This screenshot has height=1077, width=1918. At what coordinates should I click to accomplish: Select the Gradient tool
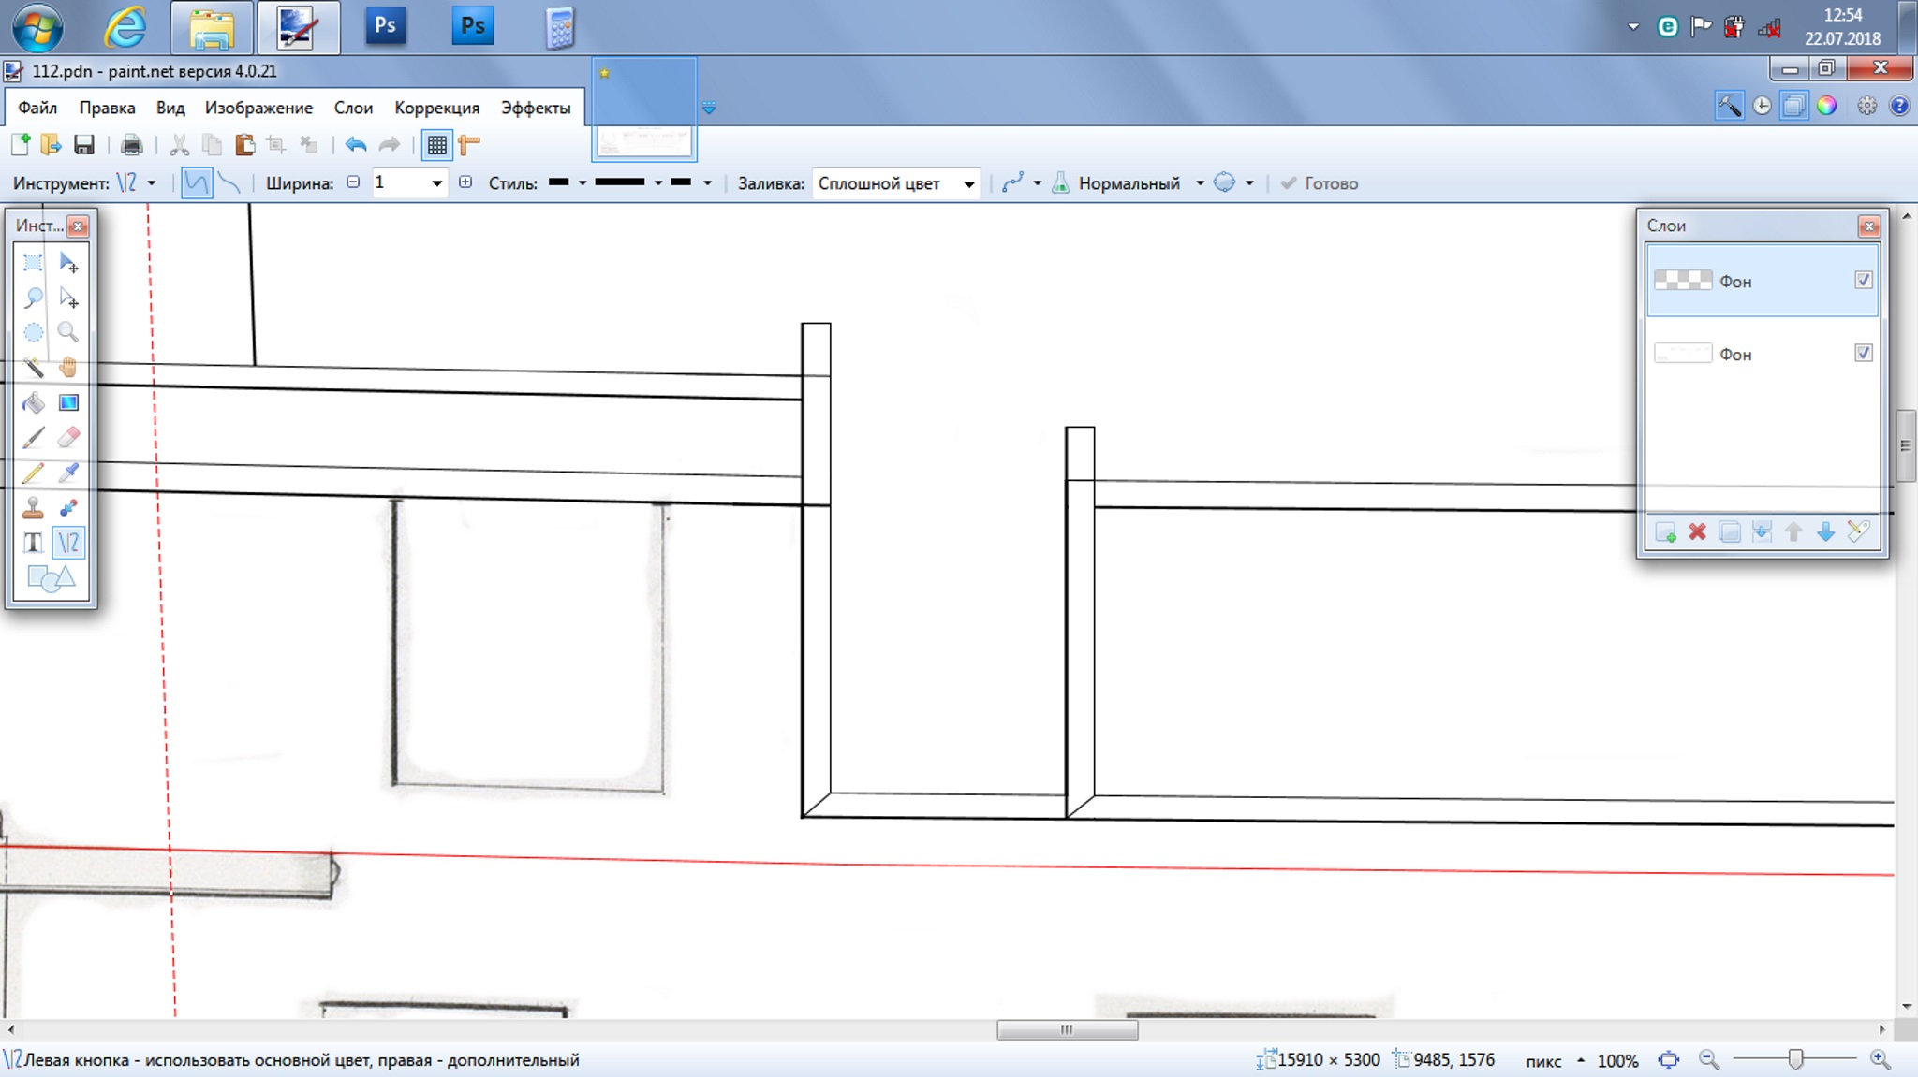pyautogui.click(x=68, y=402)
